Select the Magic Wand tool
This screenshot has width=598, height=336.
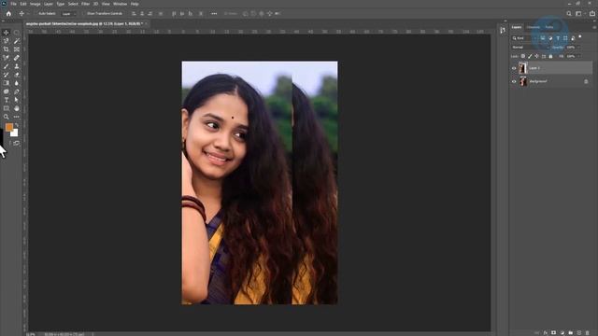(x=17, y=41)
